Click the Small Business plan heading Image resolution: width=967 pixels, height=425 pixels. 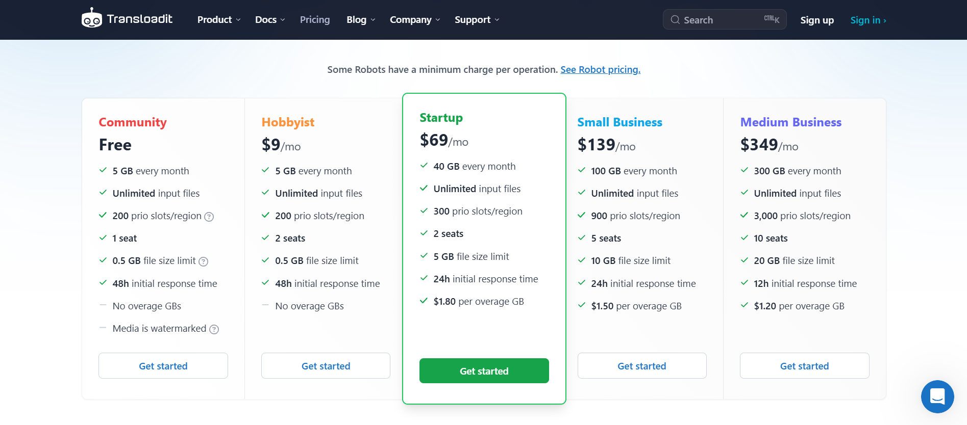619,122
